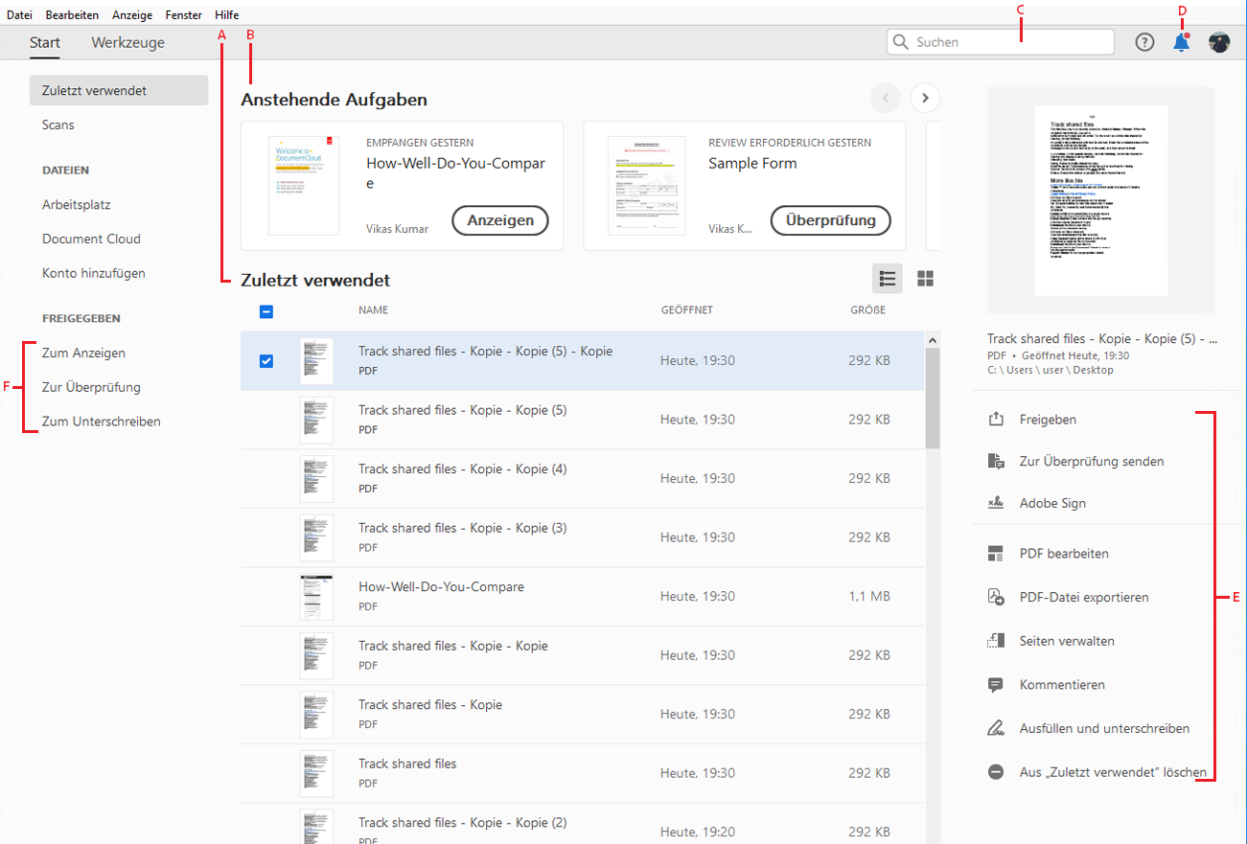Open Scans in the sidebar
The image size is (1247, 844).
pyautogui.click(x=58, y=125)
